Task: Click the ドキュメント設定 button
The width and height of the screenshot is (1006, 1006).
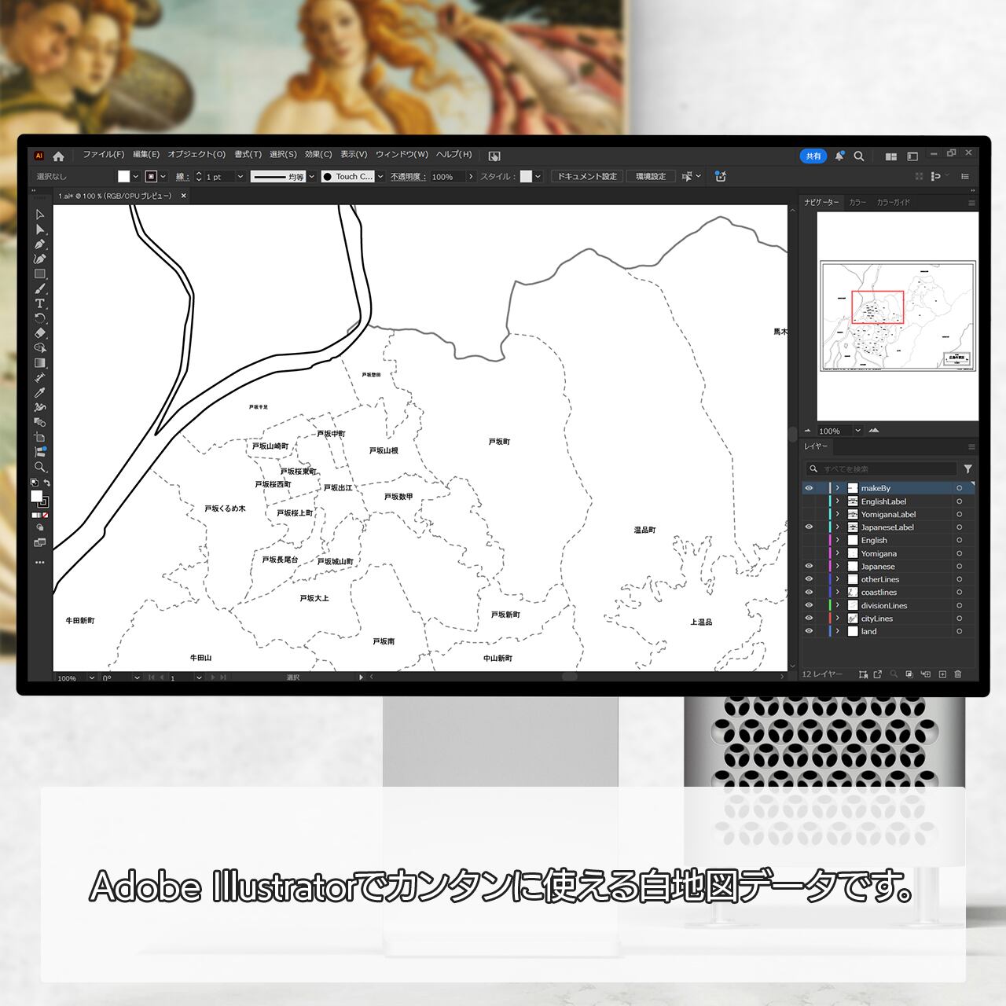Action: click(x=588, y=177)
